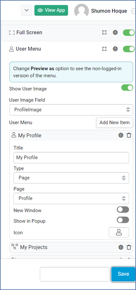Image resolution: width=136 pixels, height=290 pixels.
Task: Delete the My Projects menu item
Action: click(x=129, y=247)
